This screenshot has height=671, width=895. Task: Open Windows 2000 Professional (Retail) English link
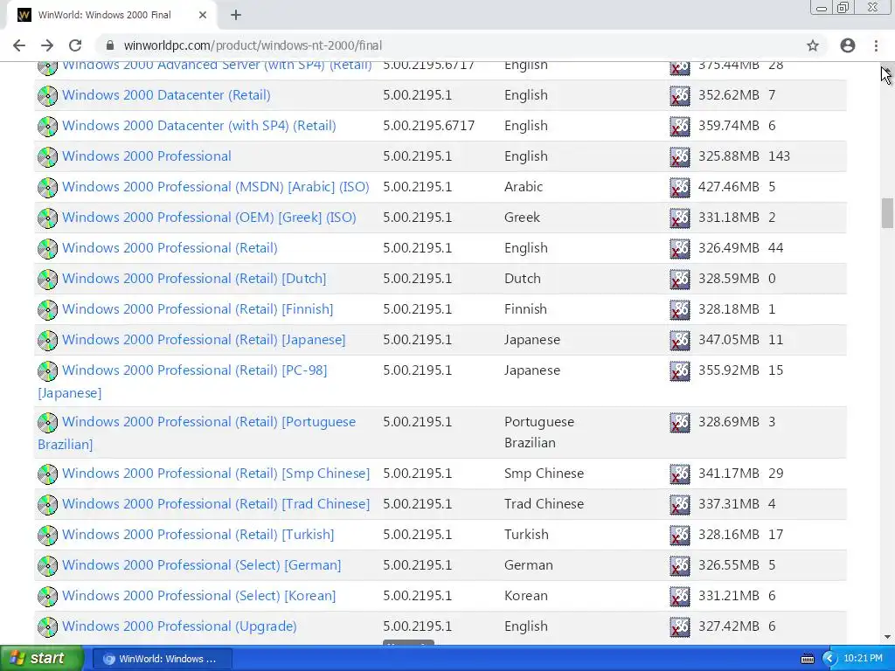click(x=170, y=248)
